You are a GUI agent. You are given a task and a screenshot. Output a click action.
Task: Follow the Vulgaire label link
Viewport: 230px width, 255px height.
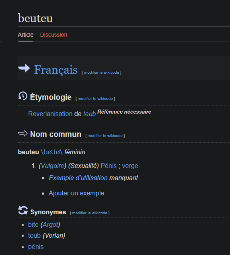[x=52, y=166]
